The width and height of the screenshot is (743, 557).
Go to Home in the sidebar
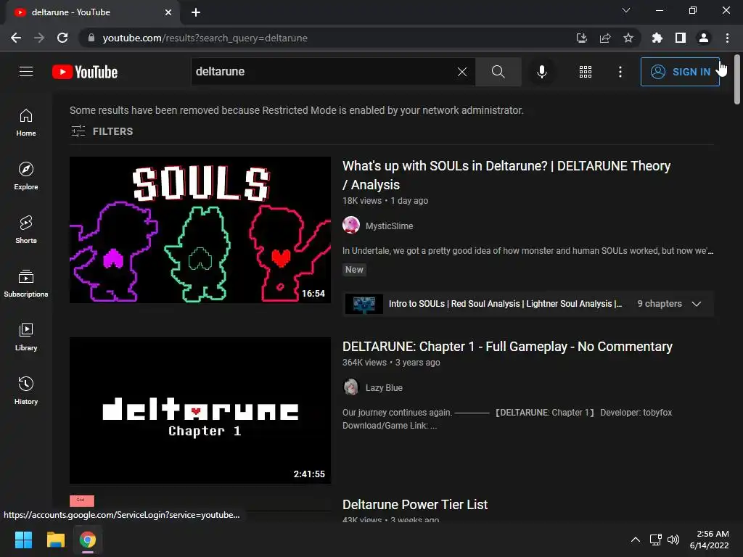click(26, 123)
